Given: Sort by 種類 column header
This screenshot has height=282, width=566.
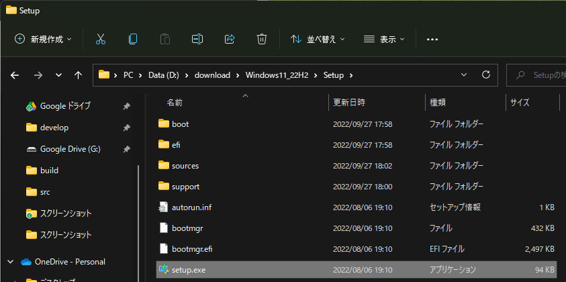Looking at the screenshot, I should pos(438,103).
